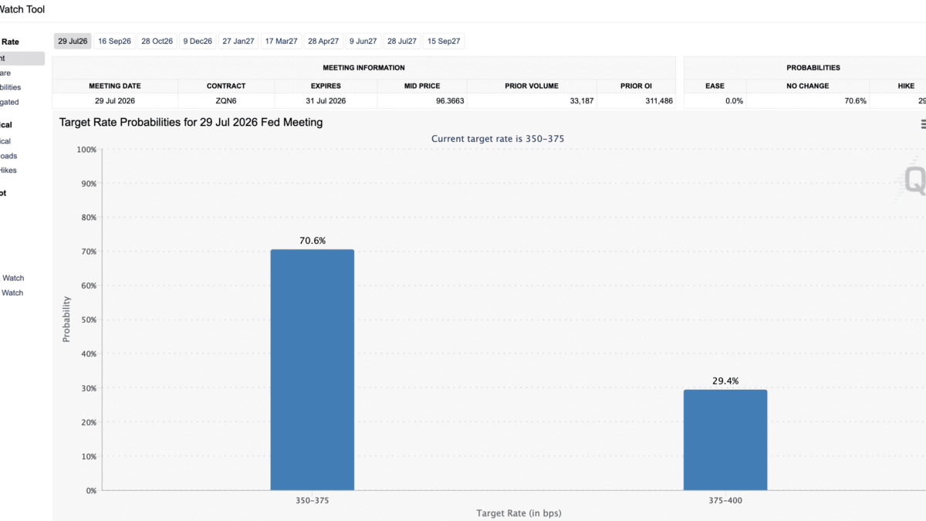Open the Downloads sidebar link
This screenshot has height=521, width=926.
(8, 156)
